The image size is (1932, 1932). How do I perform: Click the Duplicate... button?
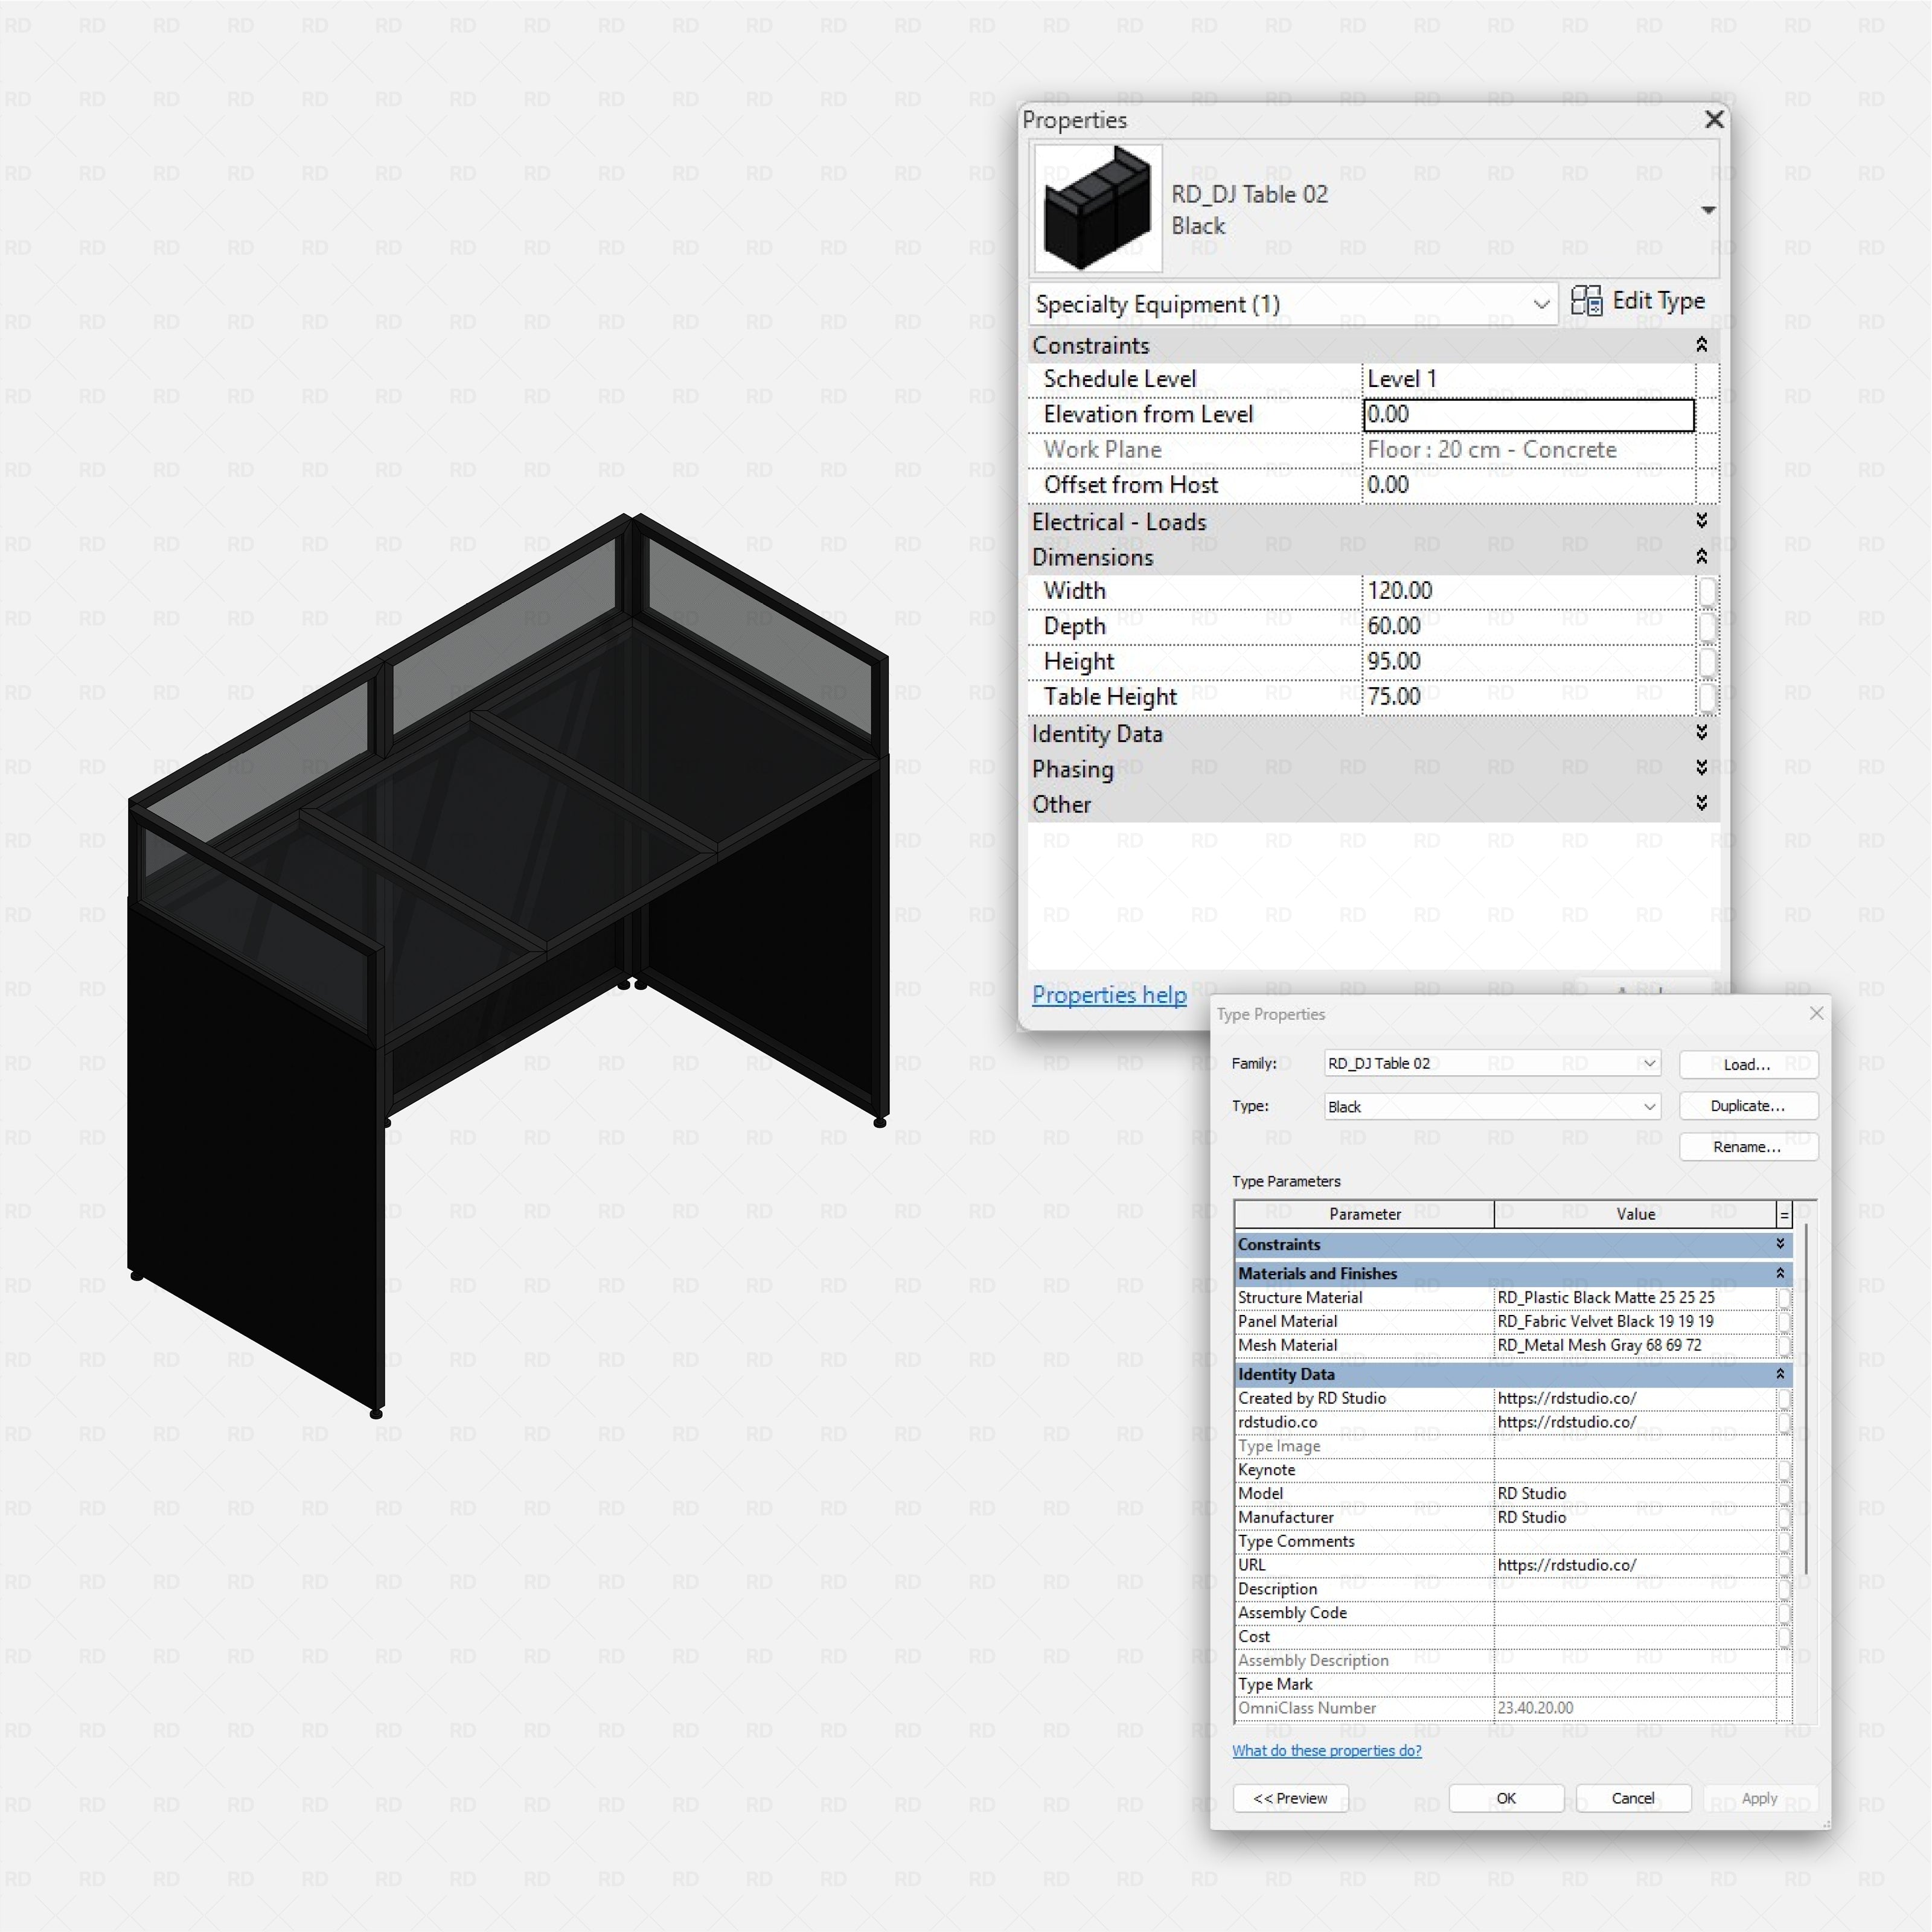coord(1748,1106)
